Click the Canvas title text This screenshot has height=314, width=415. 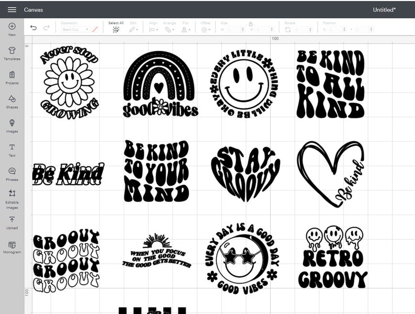point(33,10)
